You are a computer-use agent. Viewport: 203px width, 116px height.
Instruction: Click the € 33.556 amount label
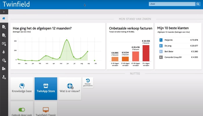pos(146,41)
